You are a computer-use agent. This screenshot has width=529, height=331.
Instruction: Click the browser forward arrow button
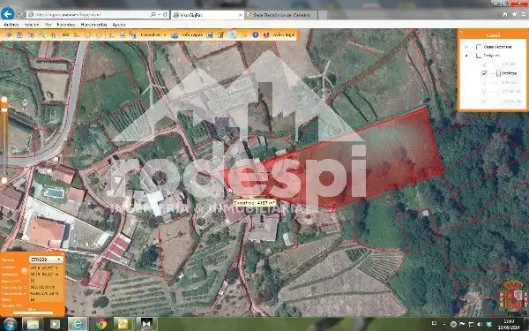click(x=20, y=14)
